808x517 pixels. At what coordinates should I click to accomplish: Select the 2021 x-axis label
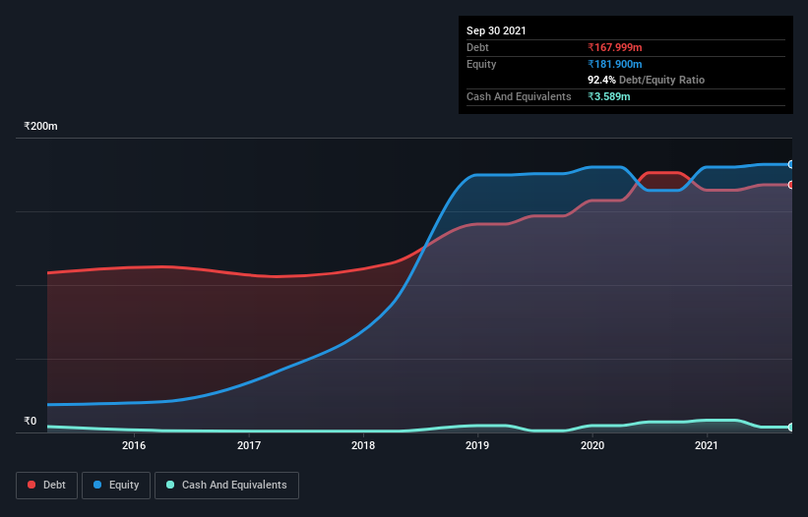coord(706,445)
